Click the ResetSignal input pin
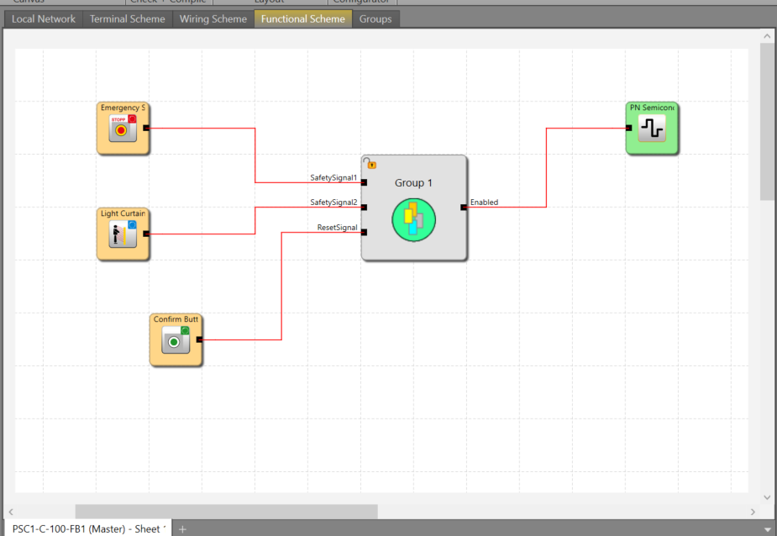This screenshot has height=536, width=777. coord(364,232)
